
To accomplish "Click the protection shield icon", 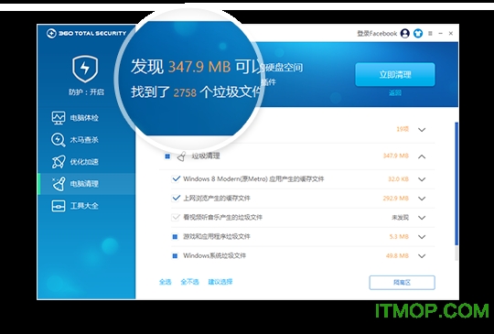I will pyautogui.click(x=85, y=69).
